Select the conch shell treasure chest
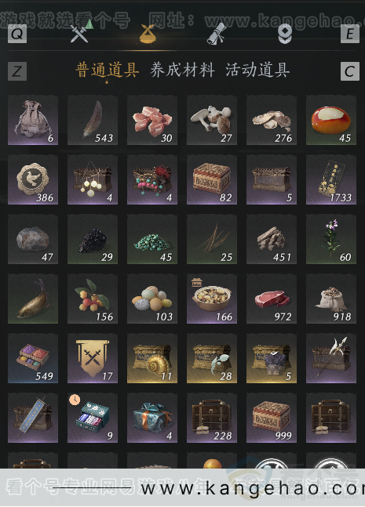 [x=152, y=358]
